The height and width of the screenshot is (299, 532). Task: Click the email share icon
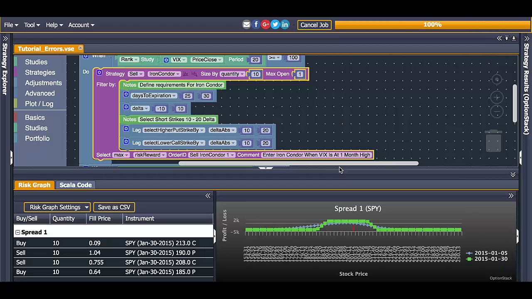[x=246, y=25]
